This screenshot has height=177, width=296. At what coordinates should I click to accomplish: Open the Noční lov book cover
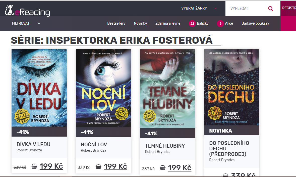[103, 88]
